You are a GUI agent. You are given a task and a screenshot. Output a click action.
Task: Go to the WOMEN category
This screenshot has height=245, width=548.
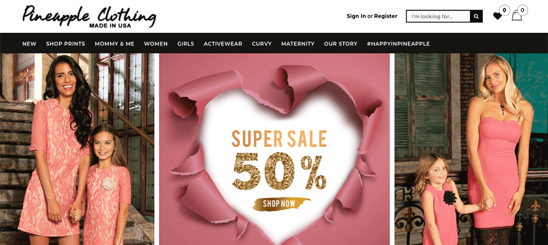[156, 44]
